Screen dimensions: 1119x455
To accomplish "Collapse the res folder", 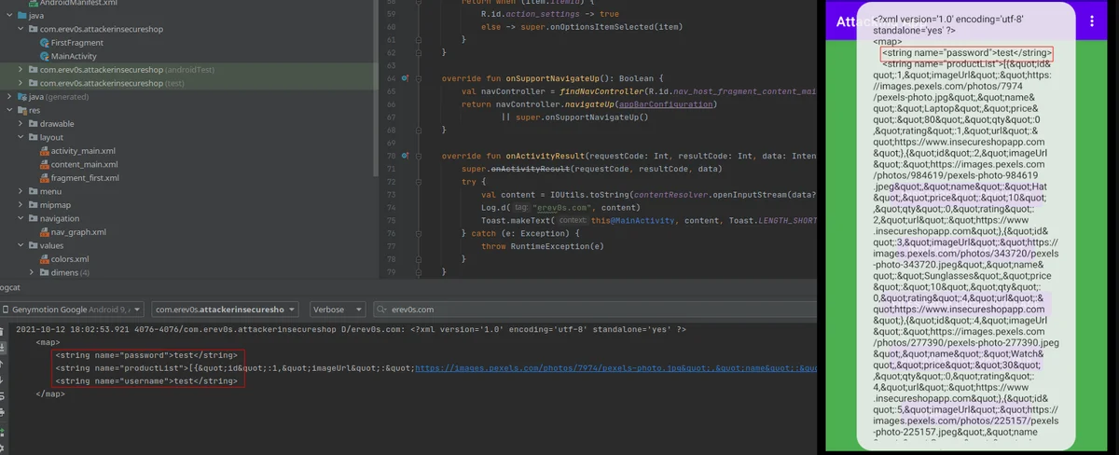I will [x=7, y=110].
